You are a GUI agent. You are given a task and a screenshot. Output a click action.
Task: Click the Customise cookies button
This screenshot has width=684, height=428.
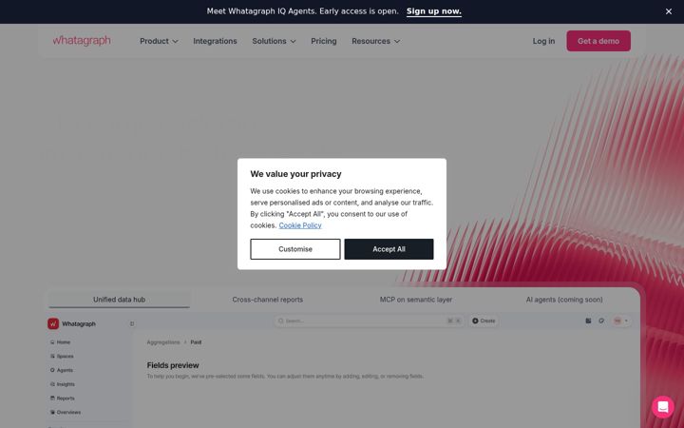pyautogui.click(x=295, y=249)
